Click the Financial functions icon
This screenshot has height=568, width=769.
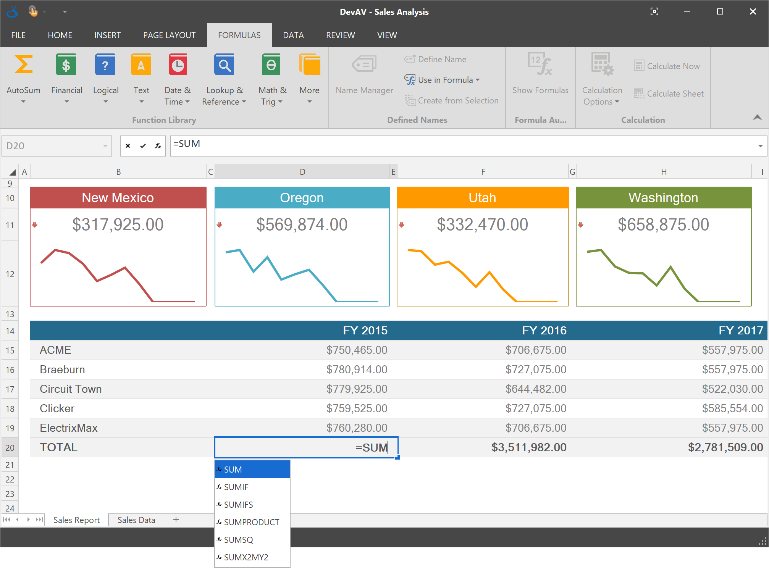66,65
